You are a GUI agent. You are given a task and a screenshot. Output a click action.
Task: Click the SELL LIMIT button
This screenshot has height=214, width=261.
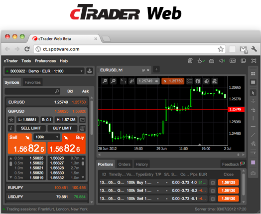(x=31, y=128)
